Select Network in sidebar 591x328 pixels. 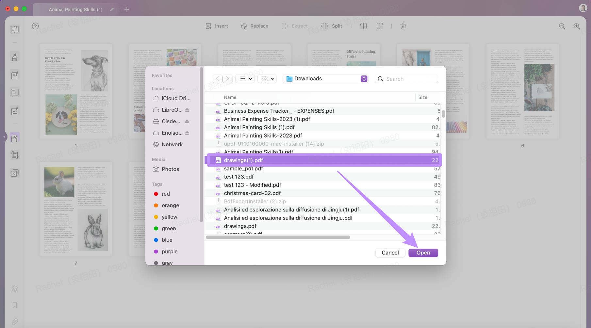[168, 144]
